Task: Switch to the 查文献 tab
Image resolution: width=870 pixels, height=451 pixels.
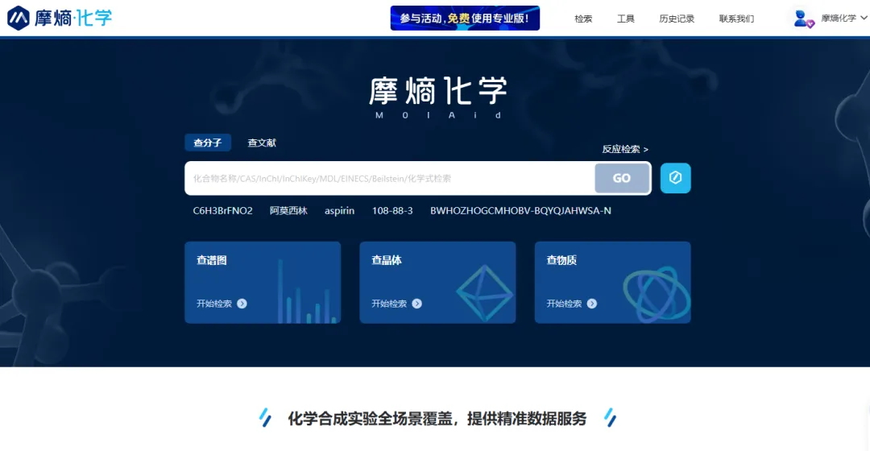Action: pos(261,143)
